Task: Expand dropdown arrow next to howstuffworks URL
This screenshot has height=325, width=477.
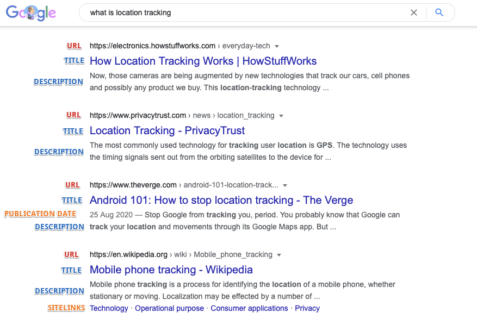Action: 277,46
